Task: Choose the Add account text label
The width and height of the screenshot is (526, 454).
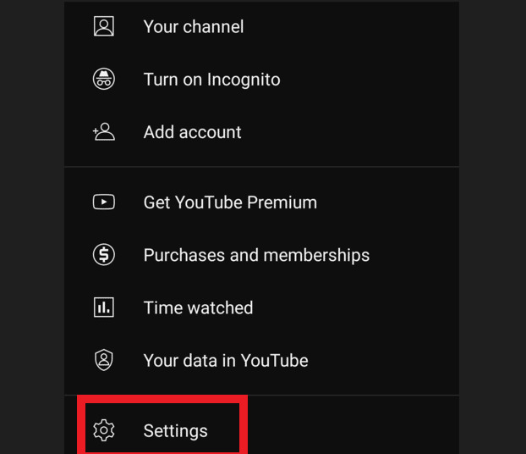Action: [192, 132]
